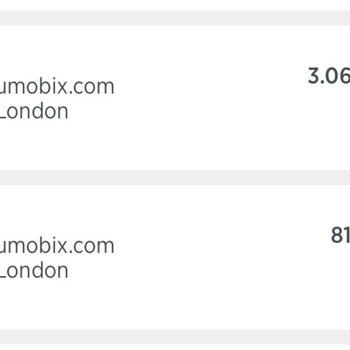Viewport: 350px width, 350px height.
Task: Click blank space between umobix.com and 3.06
Action: [210, 82]
